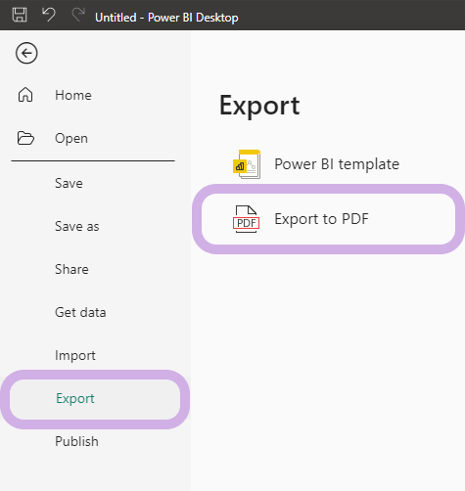
Task: Go back using the circled arrow icon
Action: pos(26,53)
